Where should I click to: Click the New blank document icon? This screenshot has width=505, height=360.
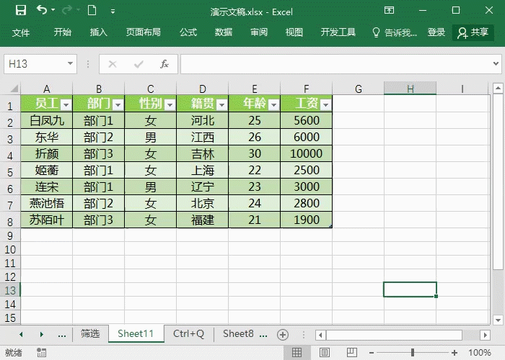tap(92, 10)
